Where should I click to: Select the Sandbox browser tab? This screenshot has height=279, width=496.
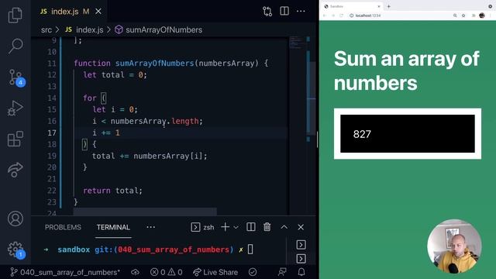353,6
